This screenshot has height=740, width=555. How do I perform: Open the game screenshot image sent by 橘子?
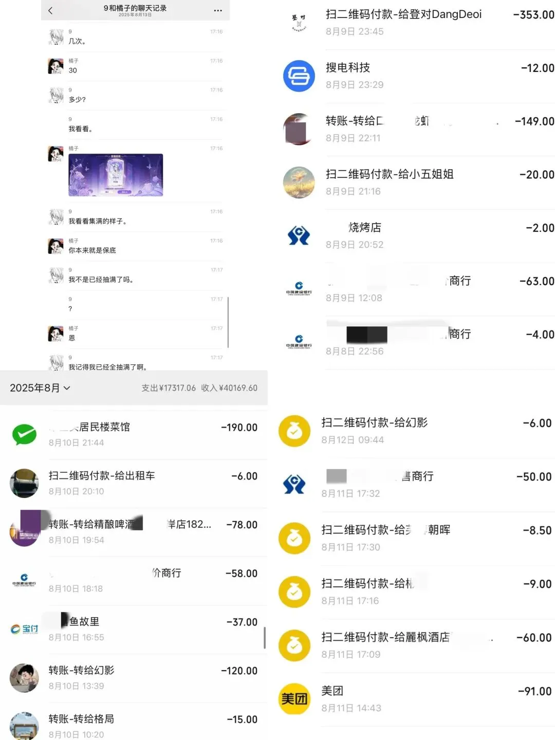(116, 175)
